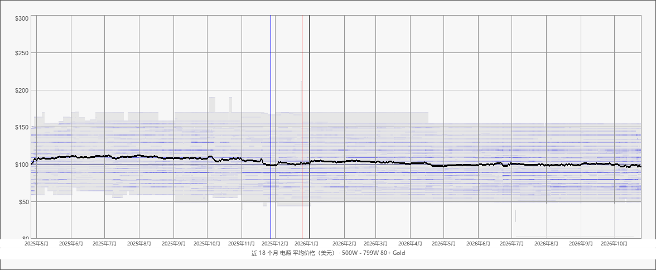Viewport: 656px width, 270px height.
Task: Click the $300 y-axis label
Action: (x=22, y=18)
